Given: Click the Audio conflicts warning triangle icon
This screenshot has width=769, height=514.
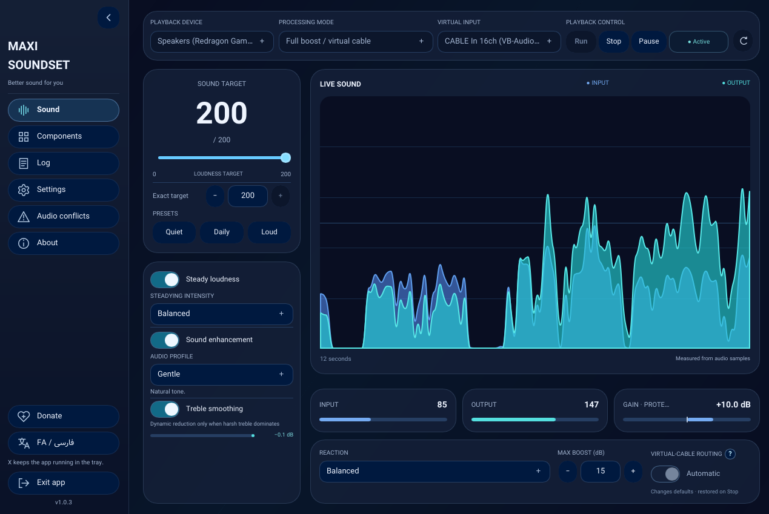Looking at the screenshot, I should click(24, 216).
